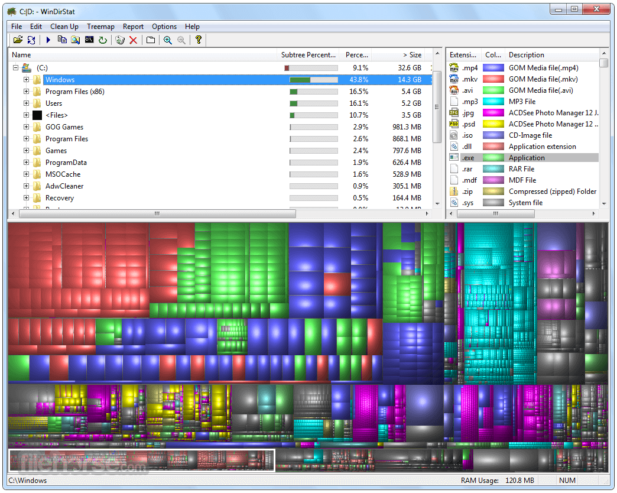Click the greyed Zoom Out magnifier icon
Screen dimensions: 617x493
tap(181, 40)
